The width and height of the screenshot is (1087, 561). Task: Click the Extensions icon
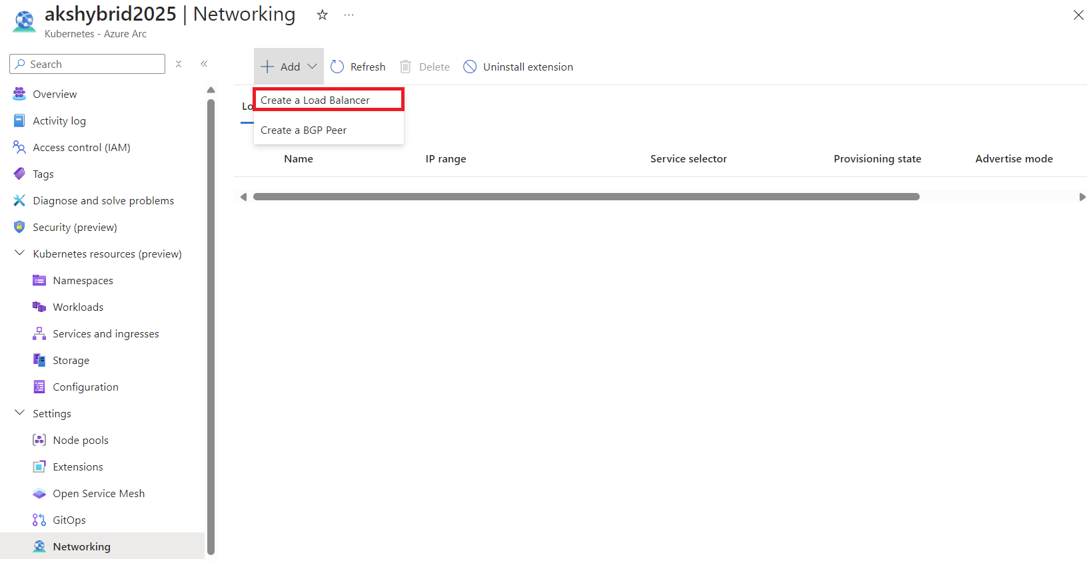(x=39, y=467)
